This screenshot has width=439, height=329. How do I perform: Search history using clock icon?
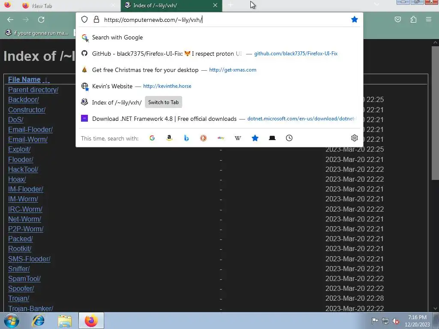coord(289,138)
